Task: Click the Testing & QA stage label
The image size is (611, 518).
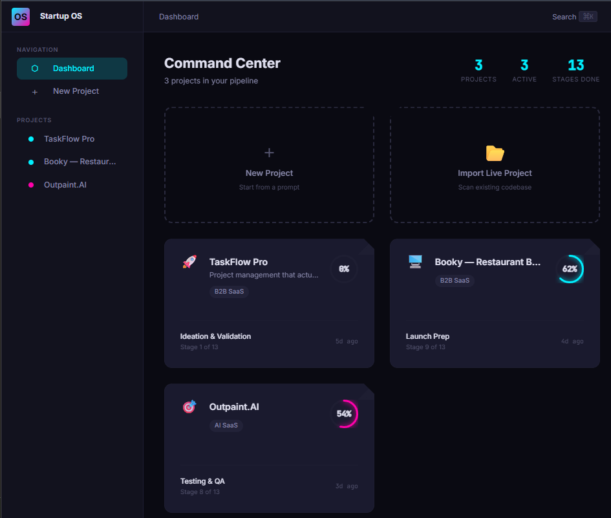Action: (202, 481)
